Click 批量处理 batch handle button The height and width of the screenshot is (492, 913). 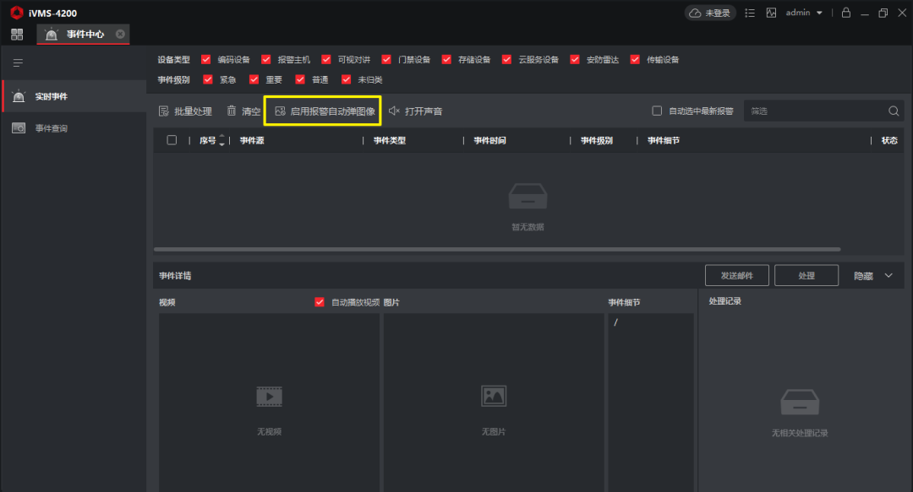(185, 111)
